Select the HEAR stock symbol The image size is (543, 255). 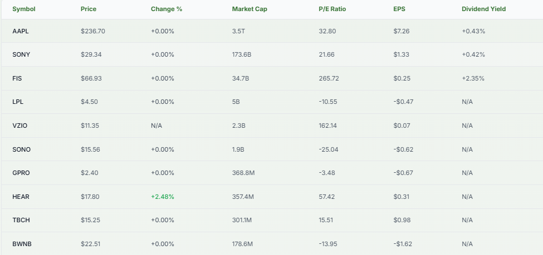coord(21,197)
